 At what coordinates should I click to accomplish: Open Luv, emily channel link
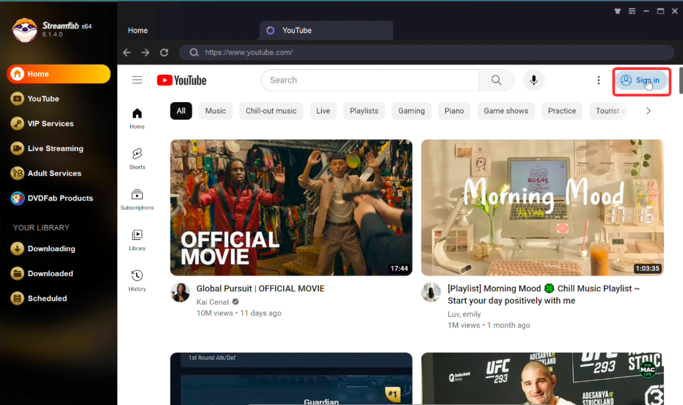pyautogui.click(x=464, y=314)
